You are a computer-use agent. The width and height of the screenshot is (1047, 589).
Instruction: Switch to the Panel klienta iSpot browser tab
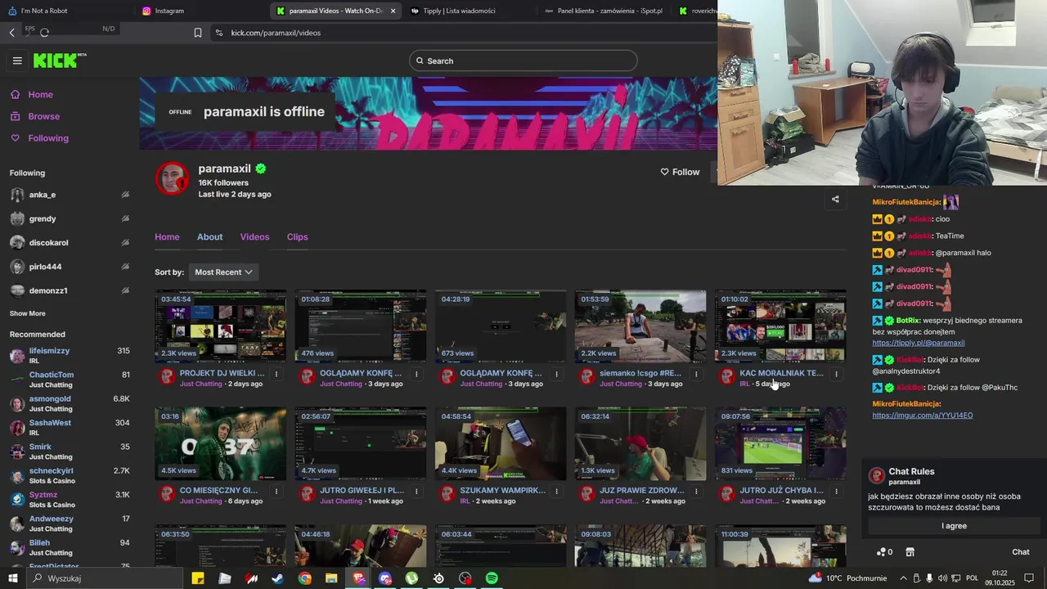pos(605,11)
